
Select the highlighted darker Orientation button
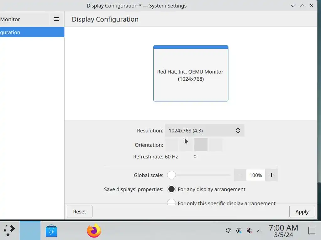(201, 145)
